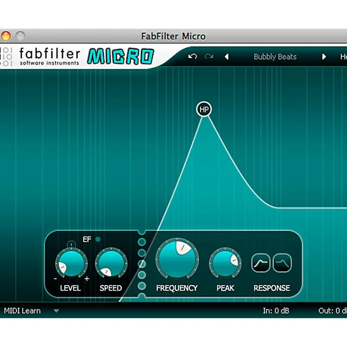Viewport: 347px width, 347px height.
Task: Click the In: 0 dB readout
Action: [276, 311]
